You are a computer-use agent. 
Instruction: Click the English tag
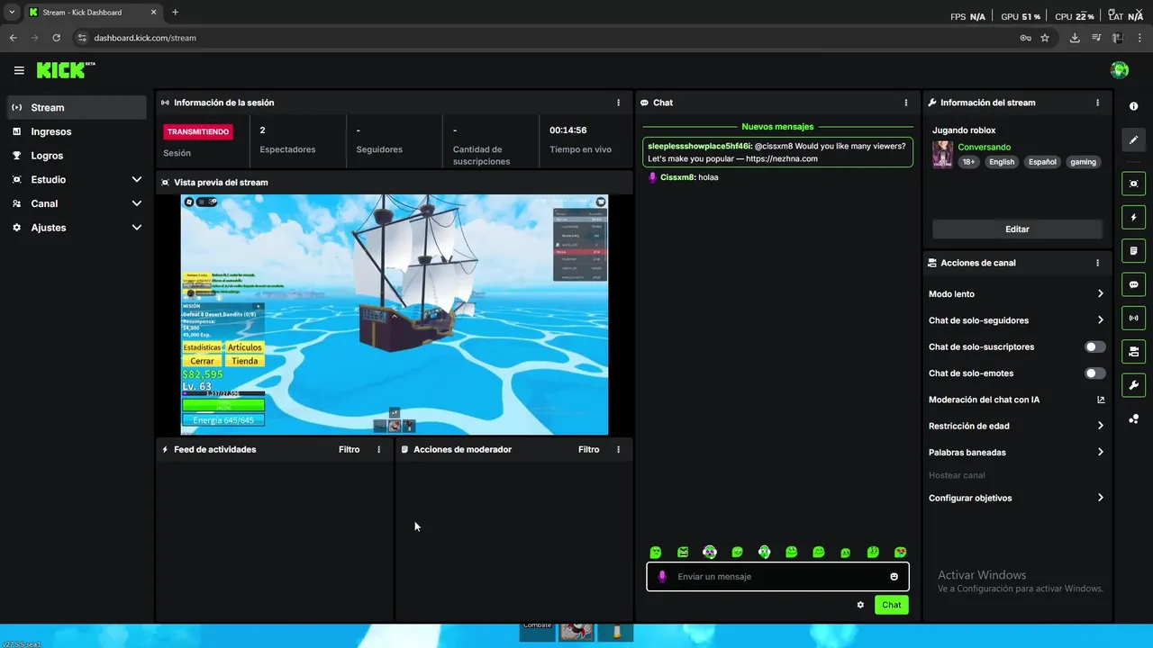[x=1002, y=162]
